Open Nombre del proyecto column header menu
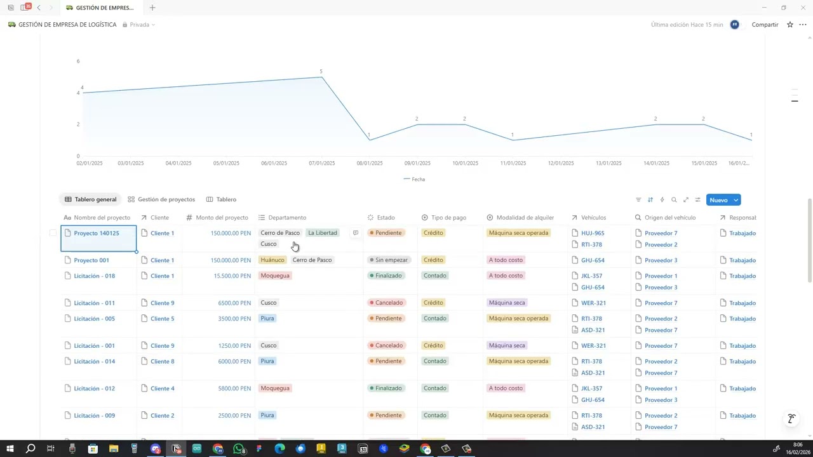This screenshot has height=457, width=813. (x=97, y=218)
